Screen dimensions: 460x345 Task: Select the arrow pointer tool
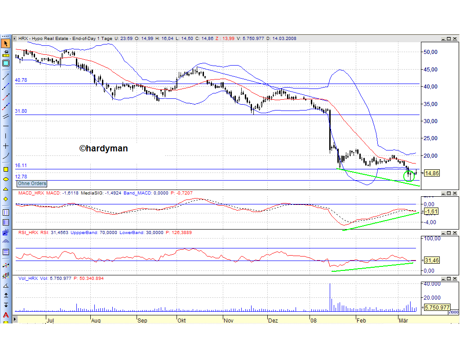click(5, 43)
